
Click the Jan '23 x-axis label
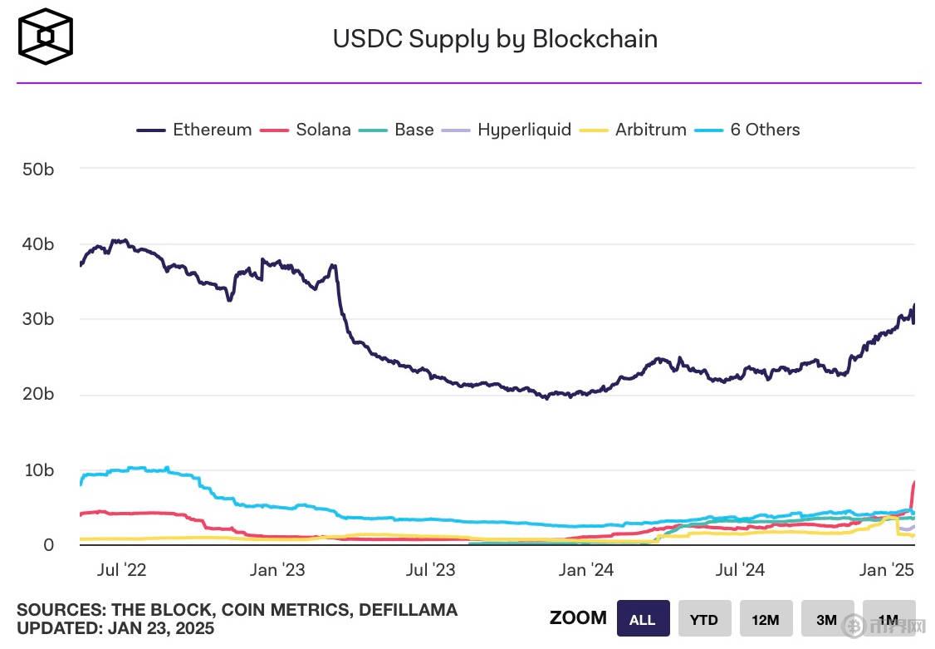click(277, 570)
